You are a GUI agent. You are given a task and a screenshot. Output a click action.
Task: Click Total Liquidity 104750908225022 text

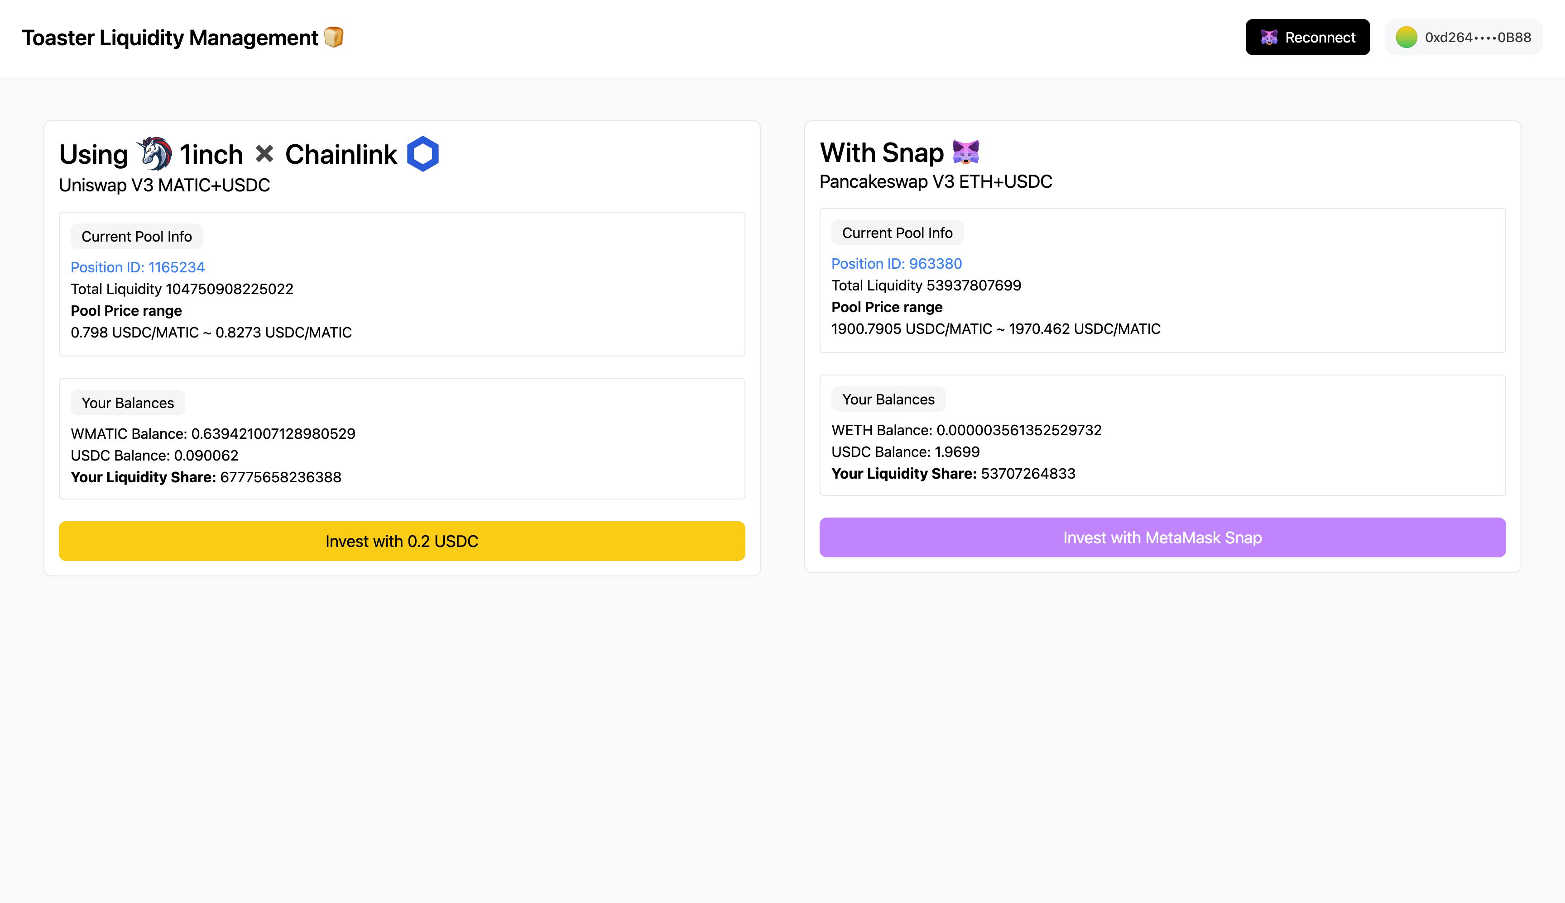[x=182, y=289]
